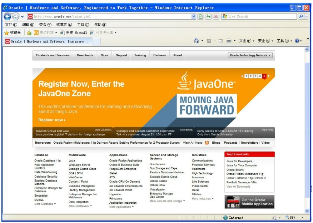Open the 文件(F) menu
The height and width of the screenshot is (223, 313).
click(x=11, y=25)
